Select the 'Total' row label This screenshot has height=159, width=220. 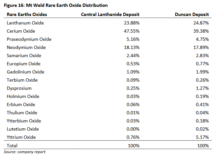pos(12,146)
